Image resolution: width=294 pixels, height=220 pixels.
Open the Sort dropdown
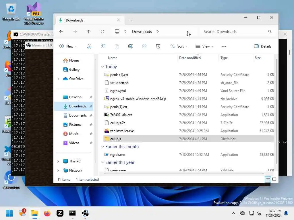click(179, 46)
